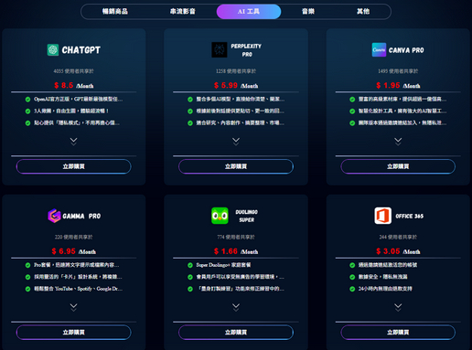Screen dimensions: 472x350
Task: Expand the Gamma Pro details chevron
Action: click(73, 307)
